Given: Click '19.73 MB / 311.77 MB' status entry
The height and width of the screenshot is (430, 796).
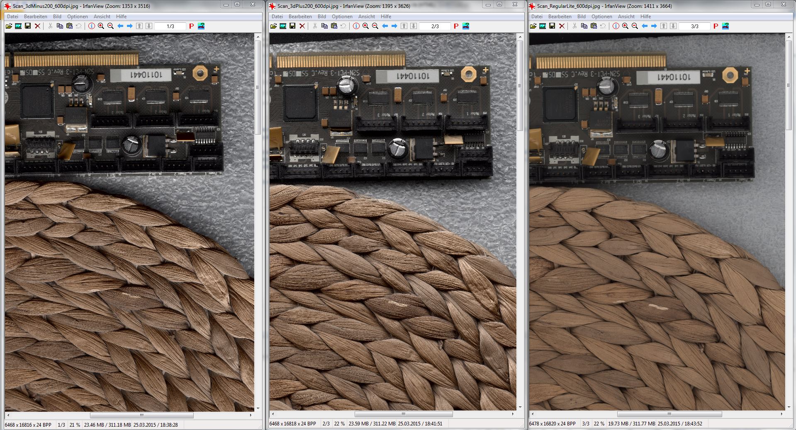Looking at the screenshot, I should [x=632, y=424].
